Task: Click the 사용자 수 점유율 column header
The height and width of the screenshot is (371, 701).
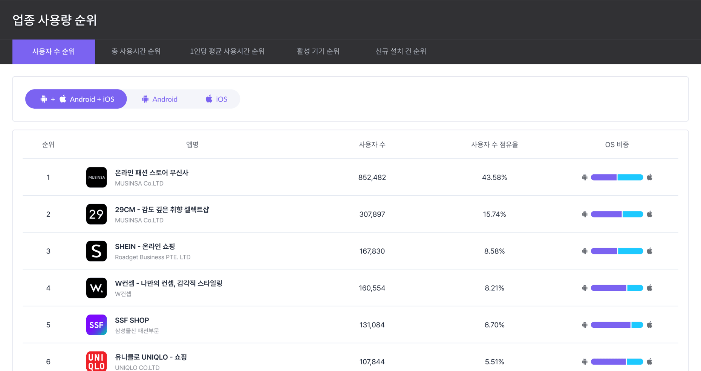Action: pos(494,144)
